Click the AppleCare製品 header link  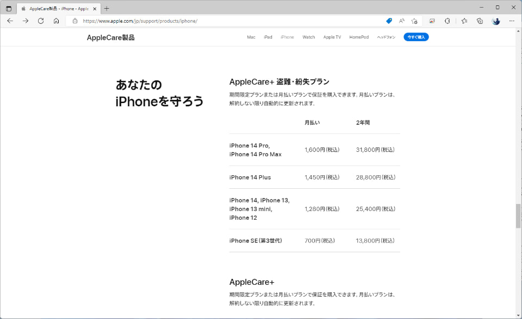(110, 37)
